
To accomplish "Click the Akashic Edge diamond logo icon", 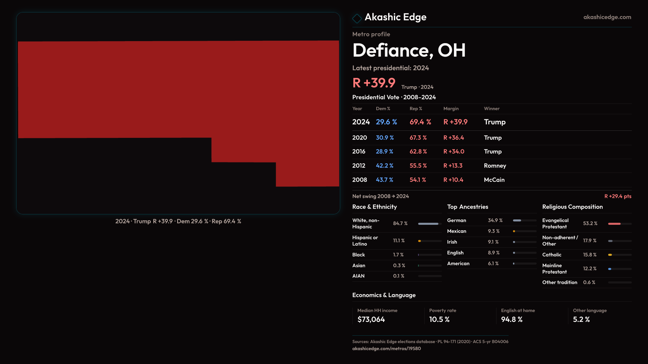I will point(357,18).
